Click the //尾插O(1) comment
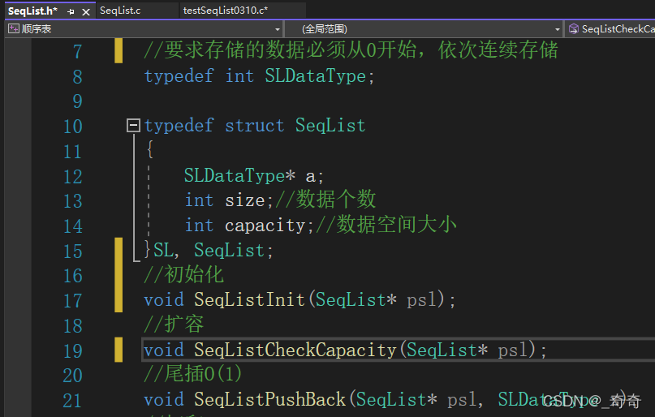655x417 pixels. click(193, 374)
